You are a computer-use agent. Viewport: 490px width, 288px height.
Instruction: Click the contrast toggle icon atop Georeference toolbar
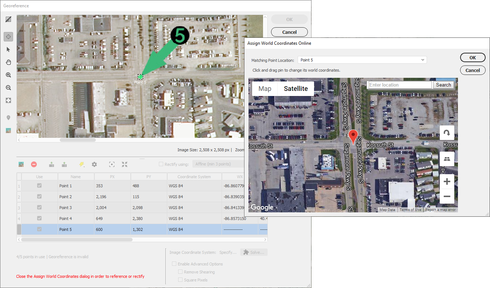[8, 19]
